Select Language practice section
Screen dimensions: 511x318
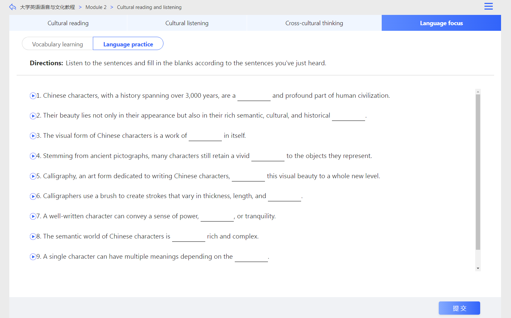[x=128, y=44]
